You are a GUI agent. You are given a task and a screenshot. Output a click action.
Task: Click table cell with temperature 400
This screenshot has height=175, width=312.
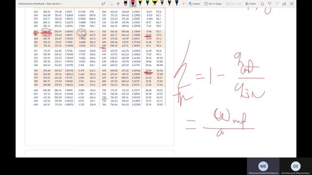click(x=36, y=90)
